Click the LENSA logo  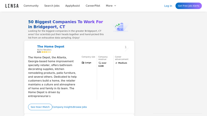tap(12, 6)
